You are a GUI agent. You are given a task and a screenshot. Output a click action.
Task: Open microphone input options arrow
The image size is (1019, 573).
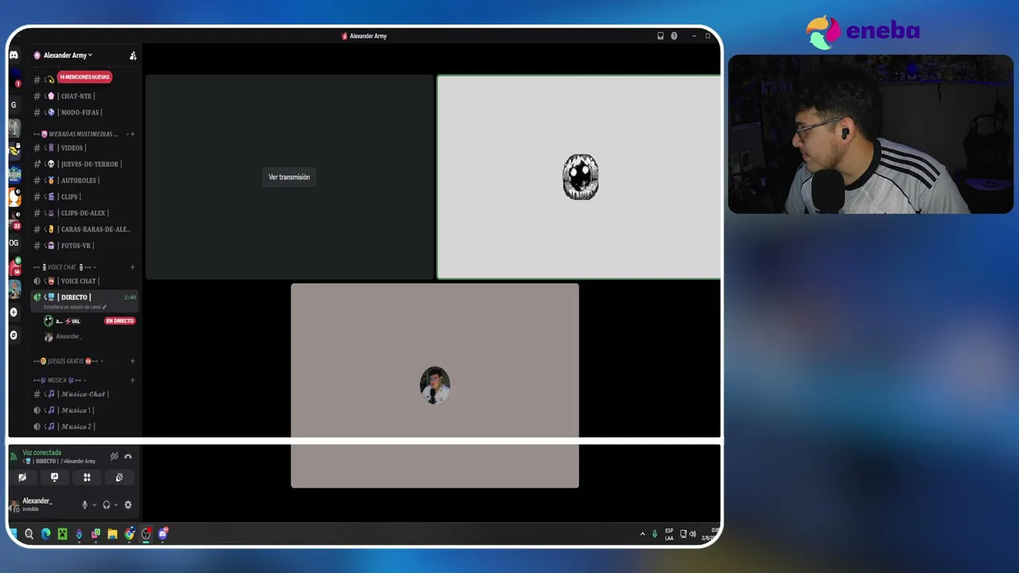pos(94,505)
